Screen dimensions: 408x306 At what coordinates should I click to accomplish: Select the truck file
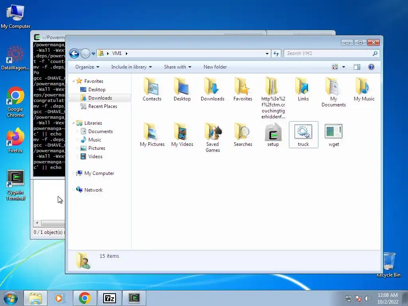[x=303, y=135]
